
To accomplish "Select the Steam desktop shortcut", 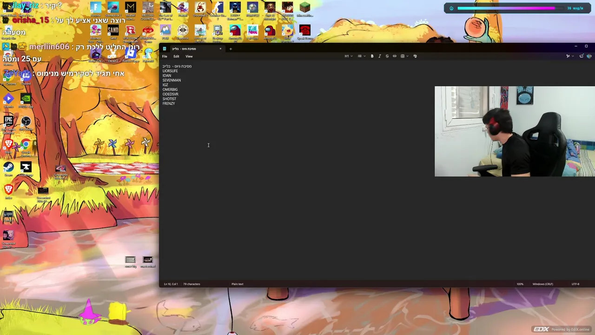I will (x=8, y=169).
